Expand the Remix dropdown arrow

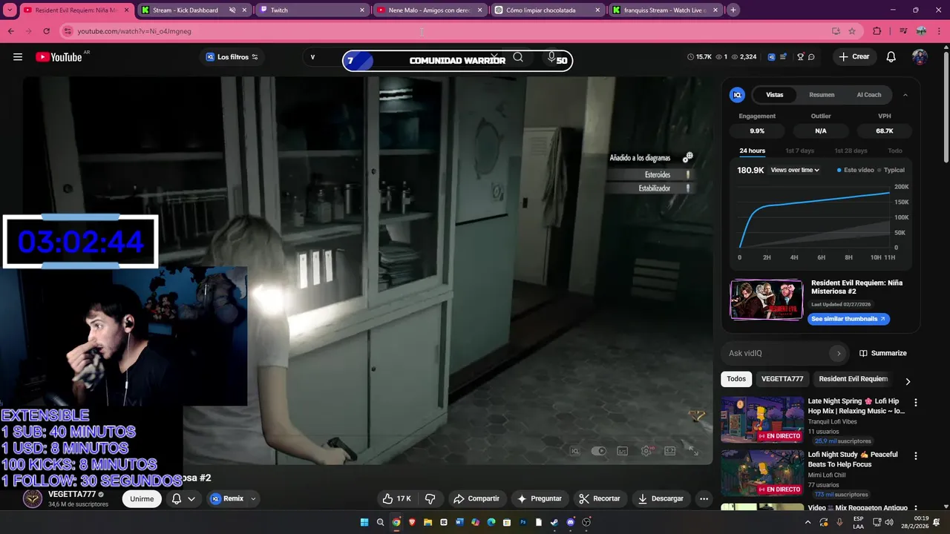coord(254,498)
